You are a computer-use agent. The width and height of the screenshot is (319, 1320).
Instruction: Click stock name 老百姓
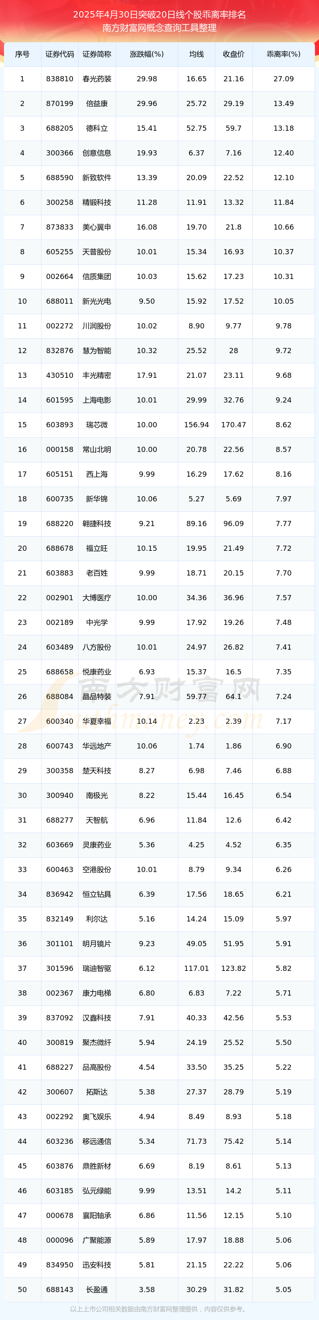97,574
